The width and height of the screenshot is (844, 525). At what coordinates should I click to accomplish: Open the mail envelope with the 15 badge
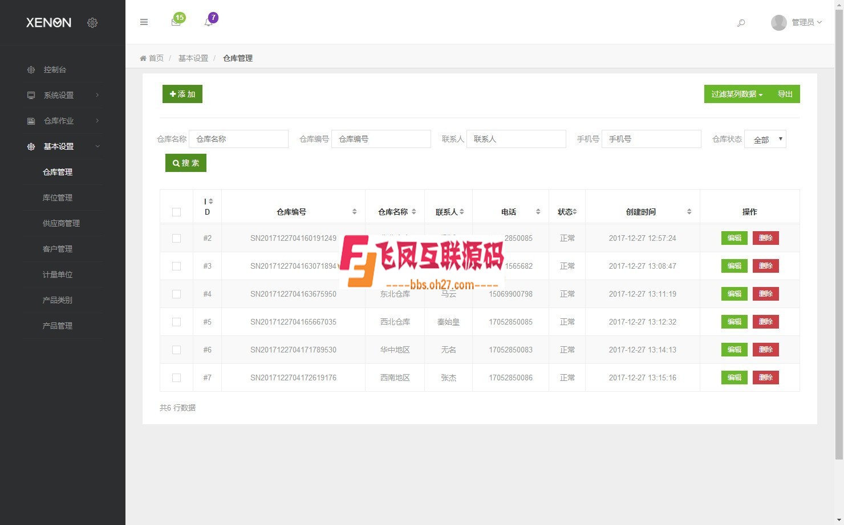(x=176, y=22)
